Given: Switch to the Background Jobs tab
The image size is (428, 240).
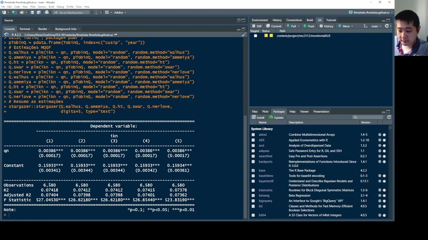Looking at the screenshot, I should (x=66, y=29).
